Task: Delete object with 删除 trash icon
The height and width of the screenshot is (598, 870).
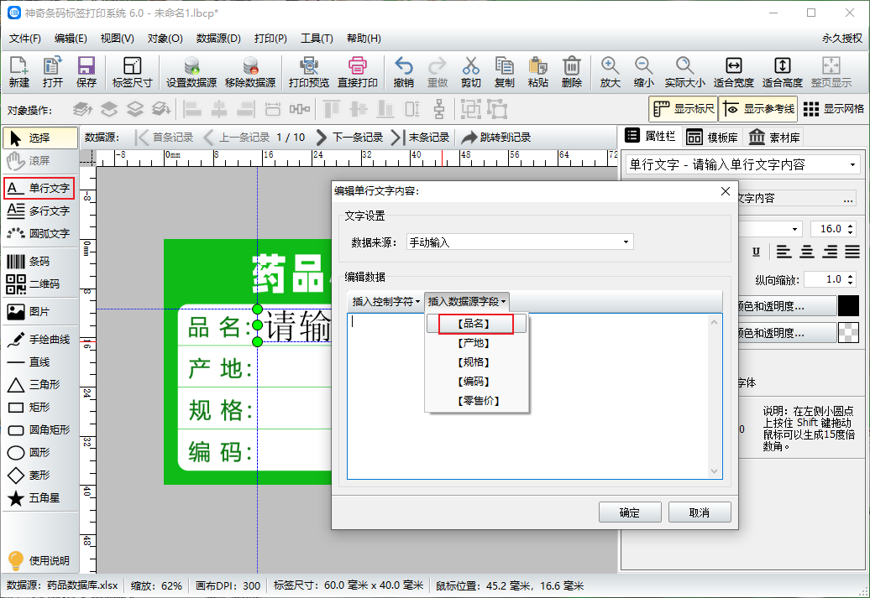Action: tap(572, 72)
